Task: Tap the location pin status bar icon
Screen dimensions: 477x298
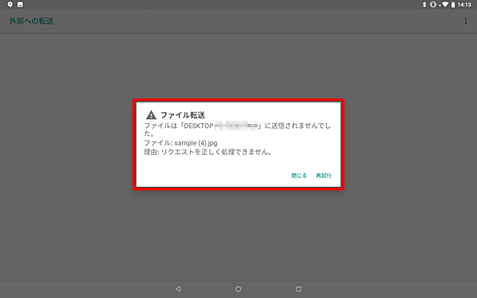Action: [x=10, y=4]
